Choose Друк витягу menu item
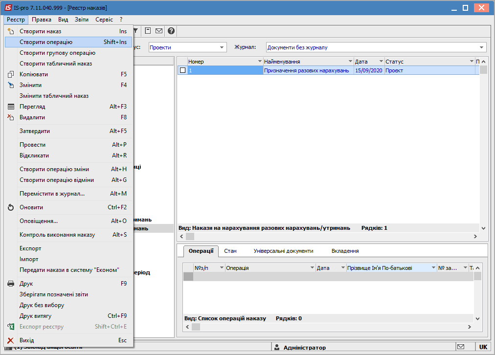The width and height of the screenshot is (495, 355). 68,316
